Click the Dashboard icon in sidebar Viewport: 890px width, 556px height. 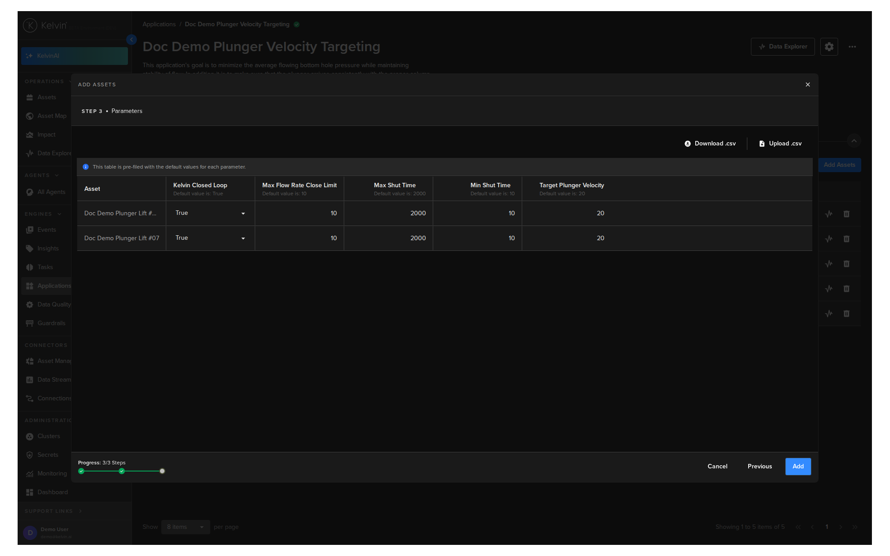pos(30,493)
